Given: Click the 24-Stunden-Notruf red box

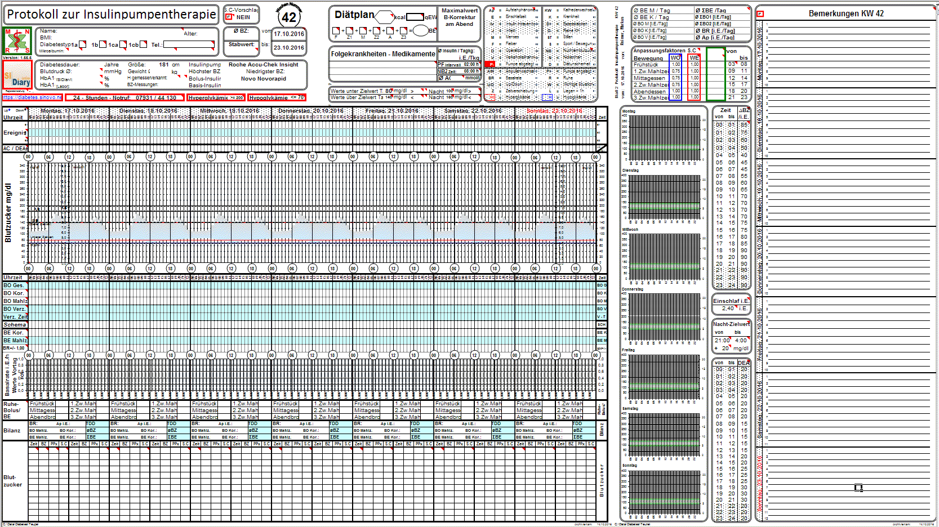Looking at the screenshot, I should [124, 98].
